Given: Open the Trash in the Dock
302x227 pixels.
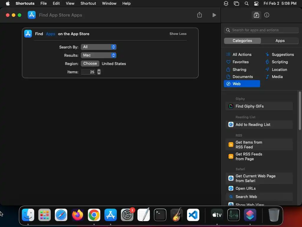Looking at the screenshot, I should click(x=274, y=215).
